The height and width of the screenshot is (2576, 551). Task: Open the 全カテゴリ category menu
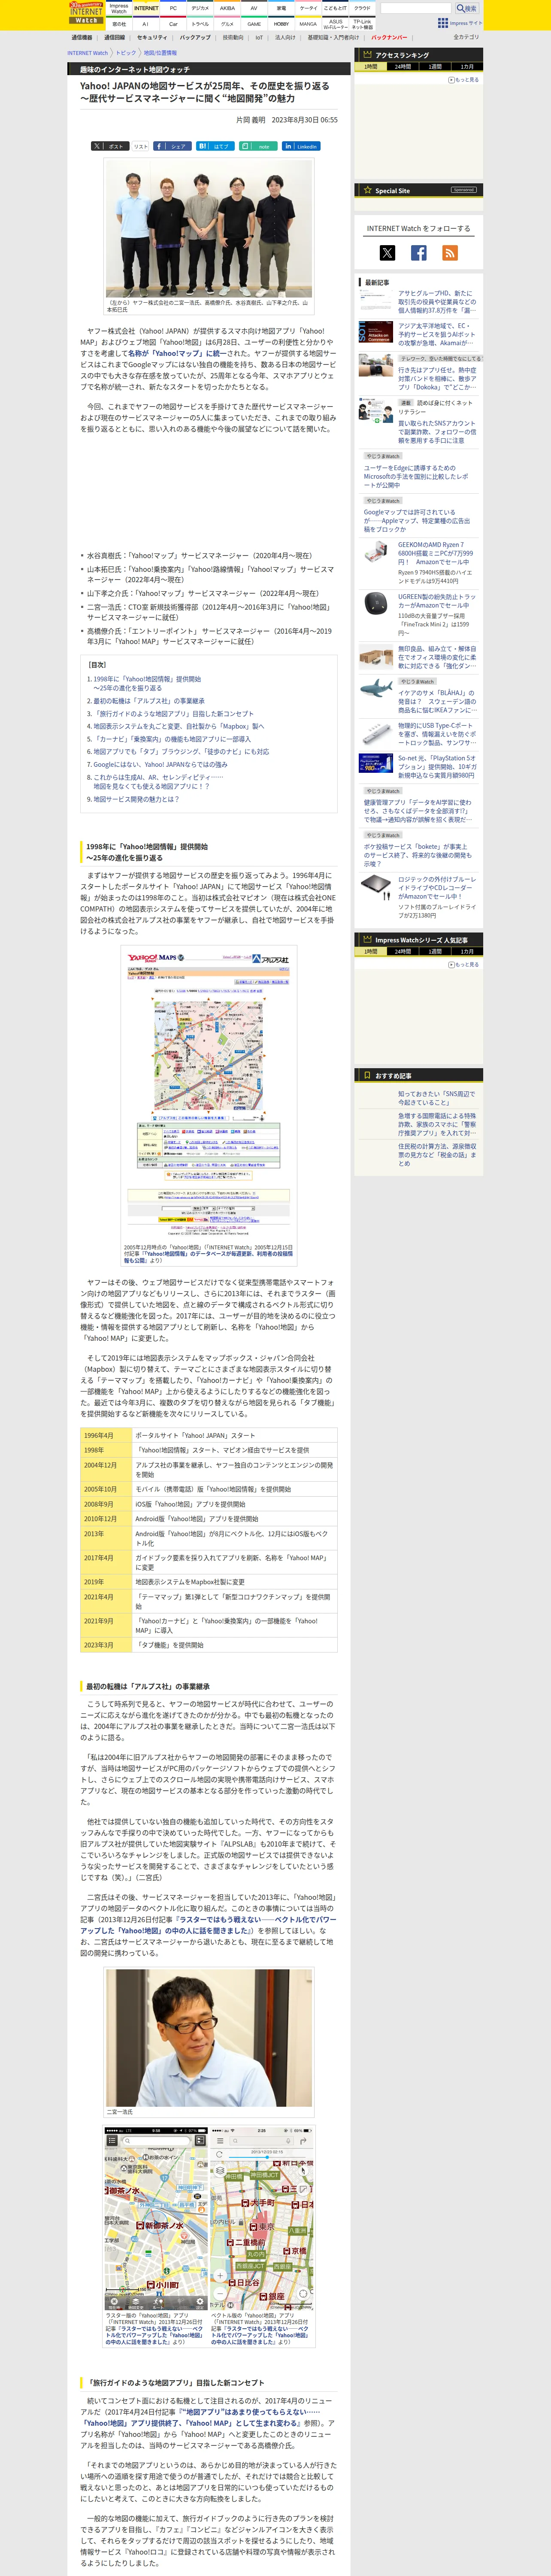click(x=466, y=37)
